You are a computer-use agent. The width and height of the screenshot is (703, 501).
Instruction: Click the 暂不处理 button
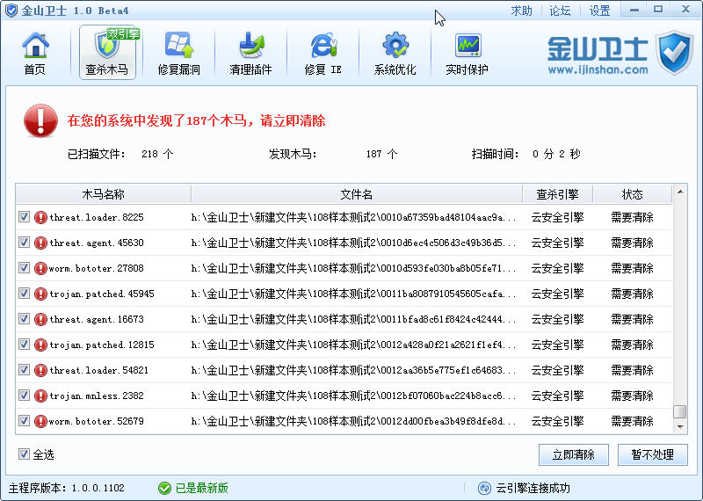point(652,454)
